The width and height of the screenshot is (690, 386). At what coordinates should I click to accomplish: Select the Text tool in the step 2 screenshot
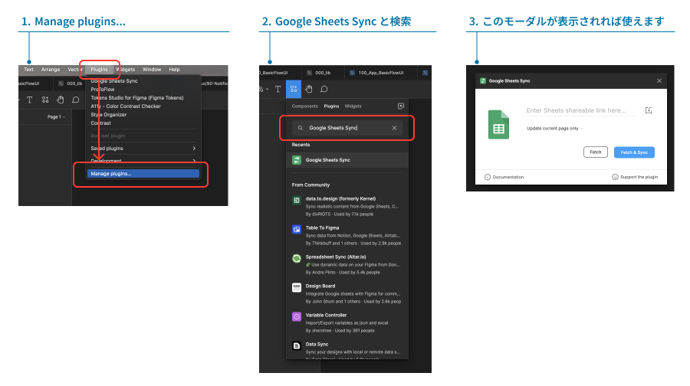(278, 90)
